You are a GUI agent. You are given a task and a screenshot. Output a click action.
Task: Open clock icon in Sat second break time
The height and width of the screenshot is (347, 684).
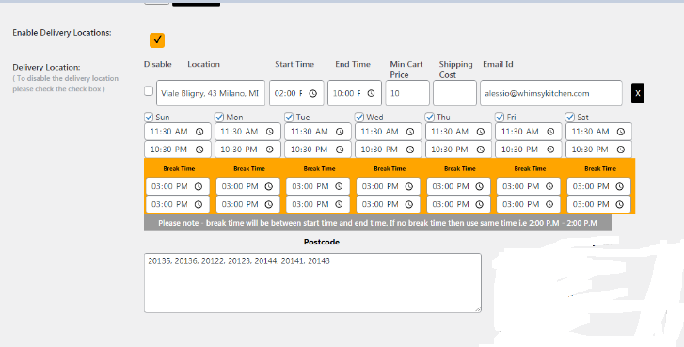(x=620, y=204)
